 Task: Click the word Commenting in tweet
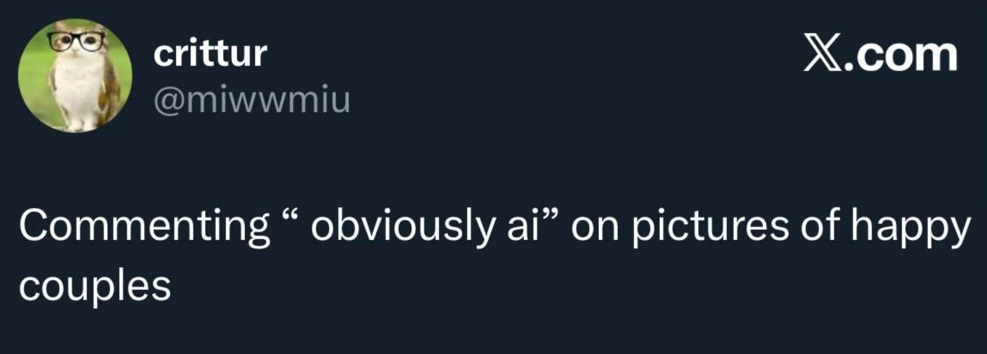144,225
